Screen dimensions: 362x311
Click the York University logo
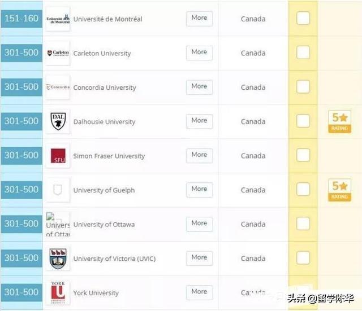point(58,292)
